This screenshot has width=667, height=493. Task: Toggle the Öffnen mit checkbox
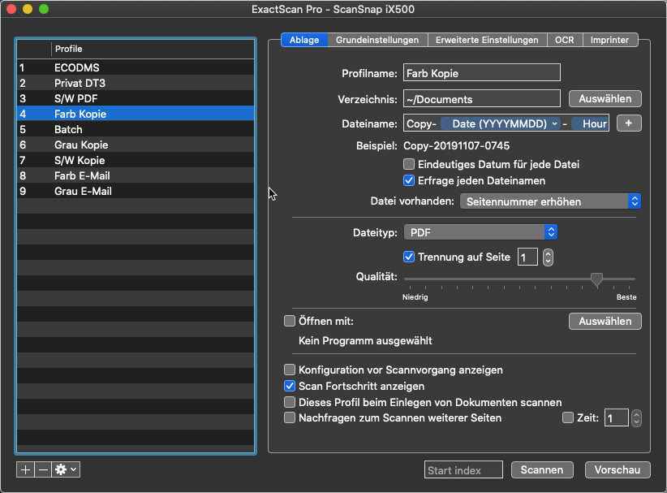point(290,321)
